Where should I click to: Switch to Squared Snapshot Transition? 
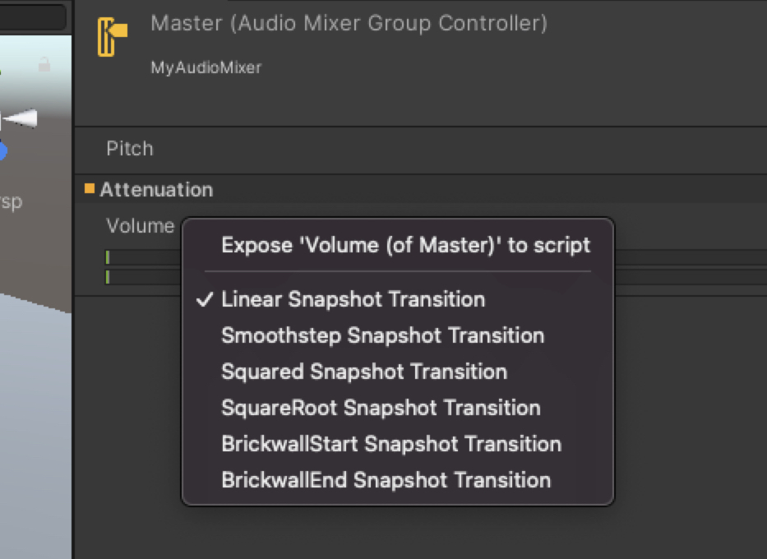pyautogui.click(x=364, y=372)
